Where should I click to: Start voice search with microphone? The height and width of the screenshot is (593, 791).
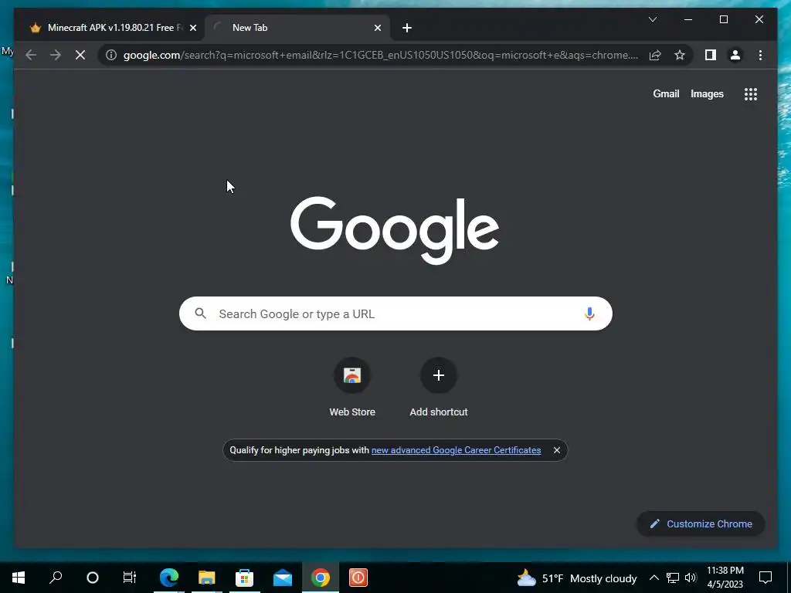click(x=589, y=313)
